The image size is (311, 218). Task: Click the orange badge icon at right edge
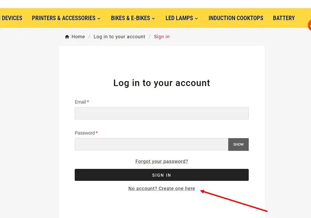click(x=309, y=25)
